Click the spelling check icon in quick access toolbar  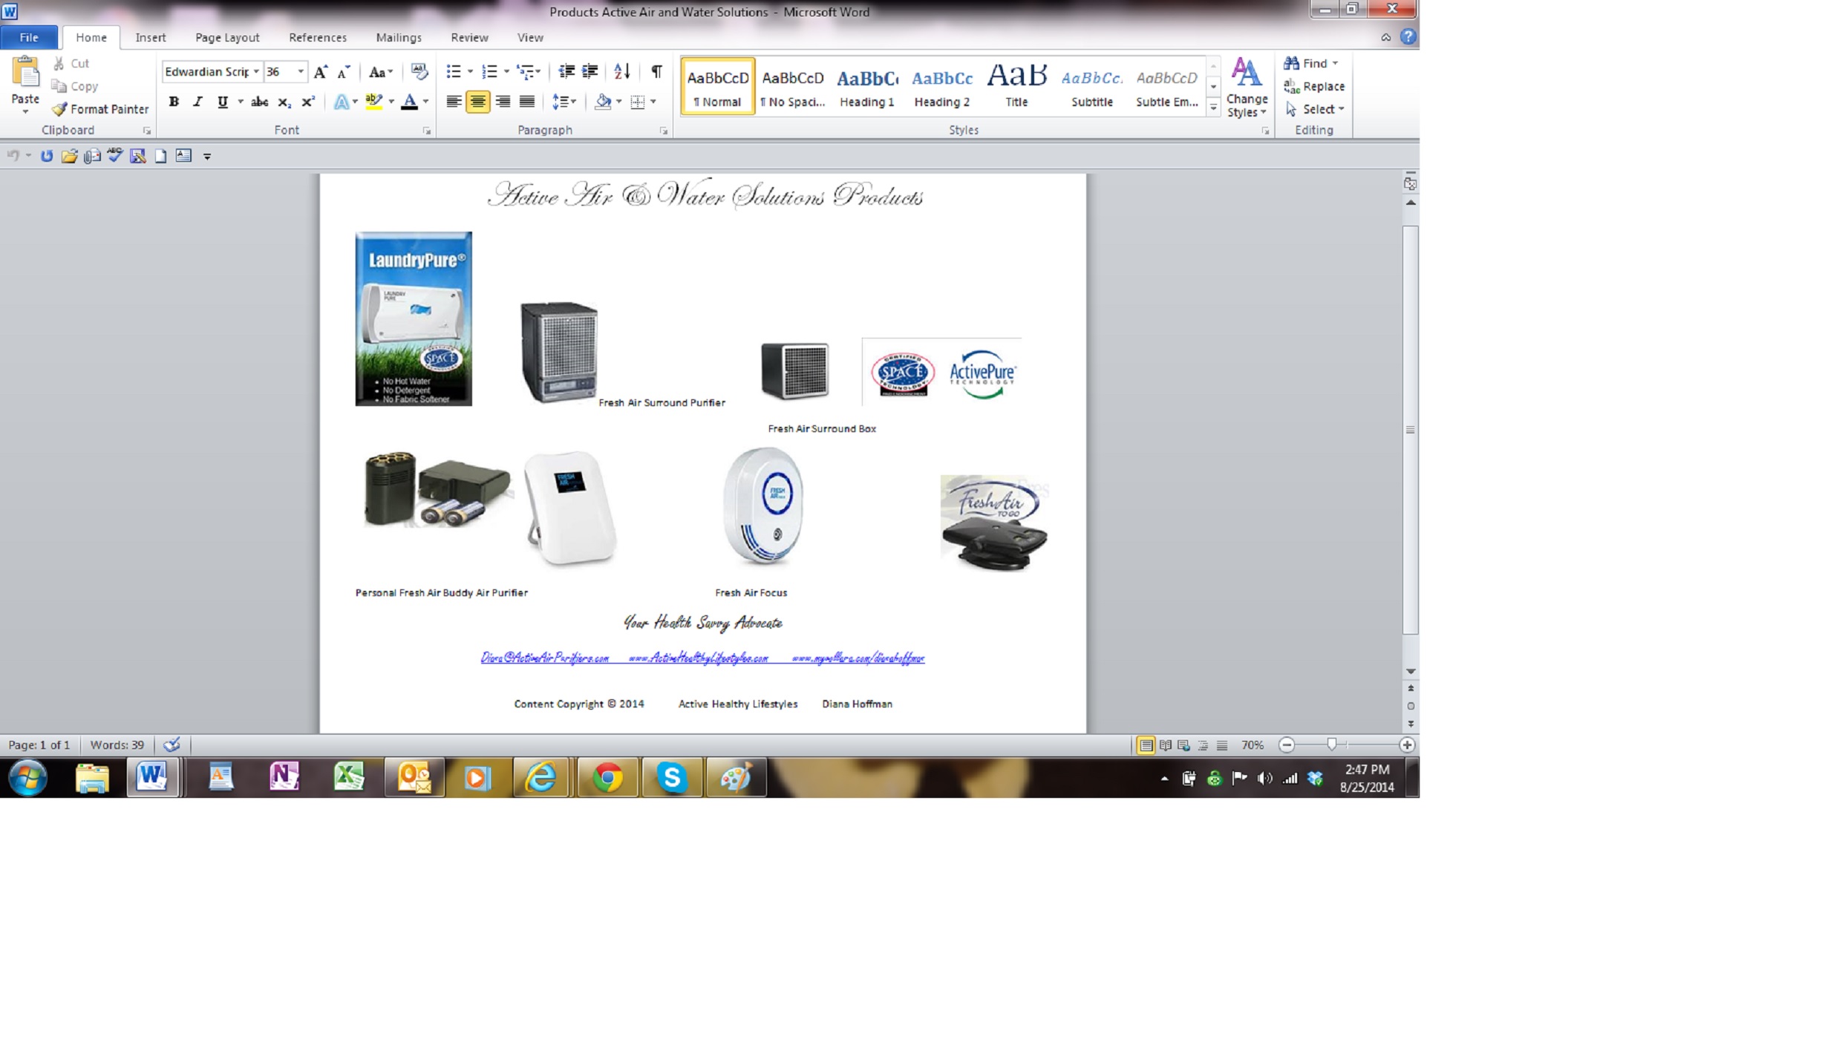115,156
